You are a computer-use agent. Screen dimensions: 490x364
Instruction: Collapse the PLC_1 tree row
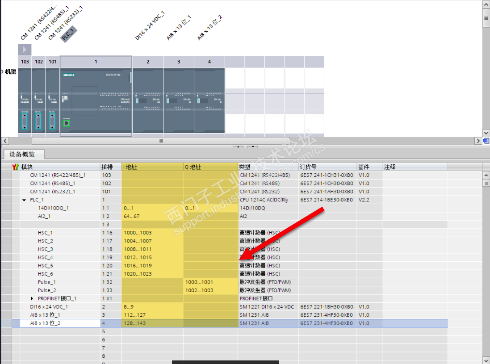tap(24, 200)
